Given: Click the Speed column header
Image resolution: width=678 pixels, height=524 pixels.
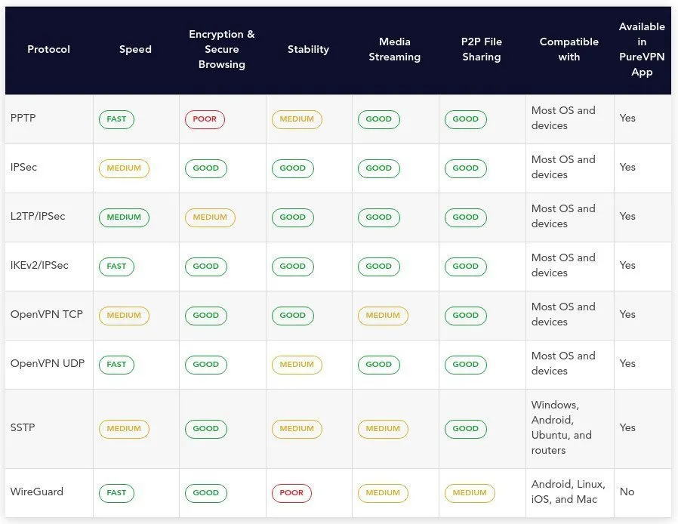Looking at the screenshot, I should pos(135,50).
